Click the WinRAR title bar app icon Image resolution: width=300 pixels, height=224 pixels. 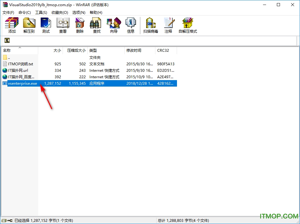(5, 5)
